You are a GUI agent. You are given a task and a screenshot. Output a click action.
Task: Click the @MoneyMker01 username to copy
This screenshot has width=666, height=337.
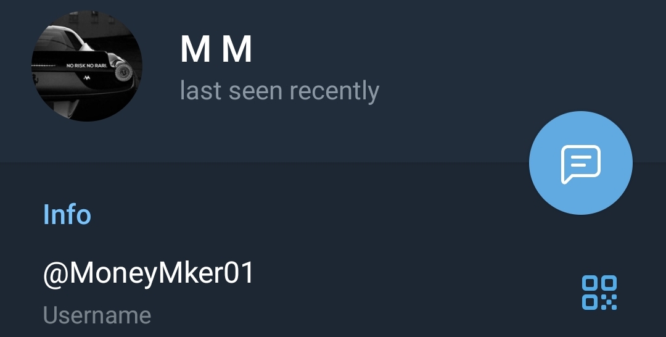(149, 273)
